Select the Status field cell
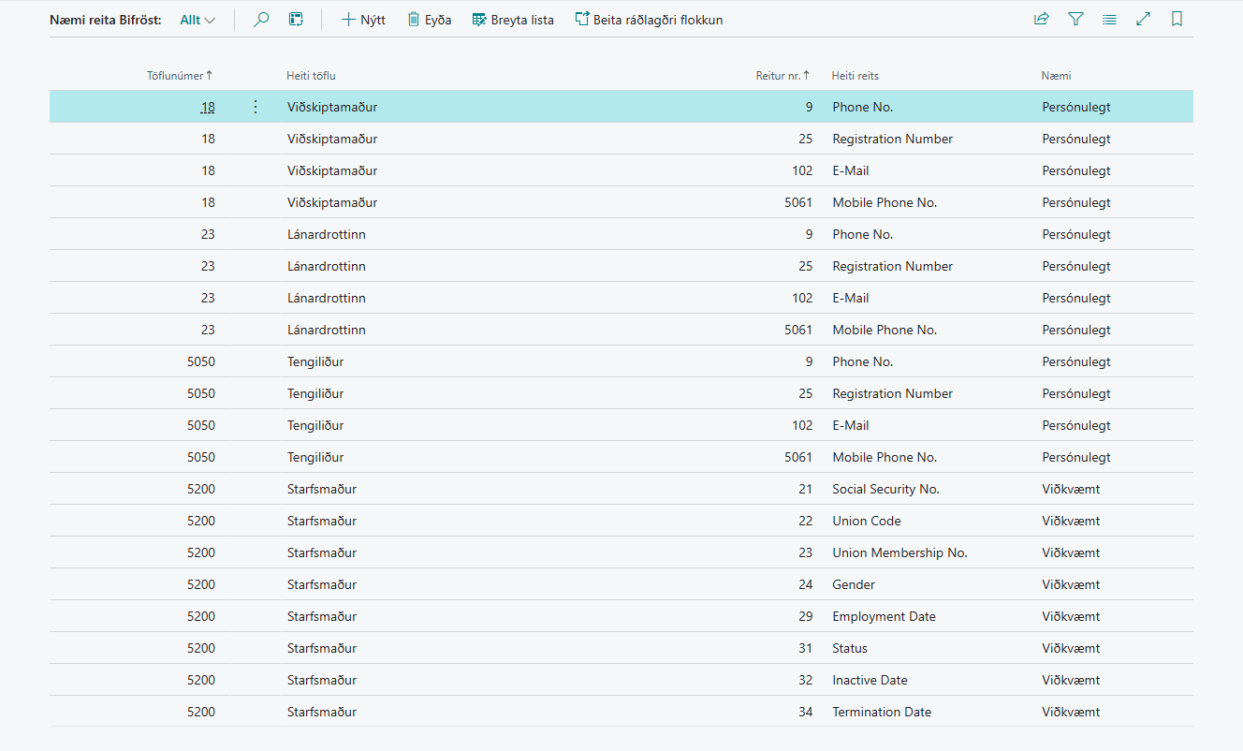1243x751 pixels. [850, 648]
